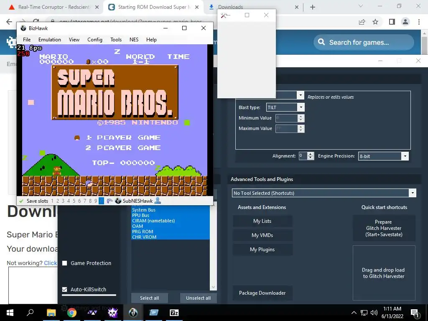Viewport: 428px width, 321px height.
Task: Open the File menu in BizHawk
Action: click(x=27, y=40)
